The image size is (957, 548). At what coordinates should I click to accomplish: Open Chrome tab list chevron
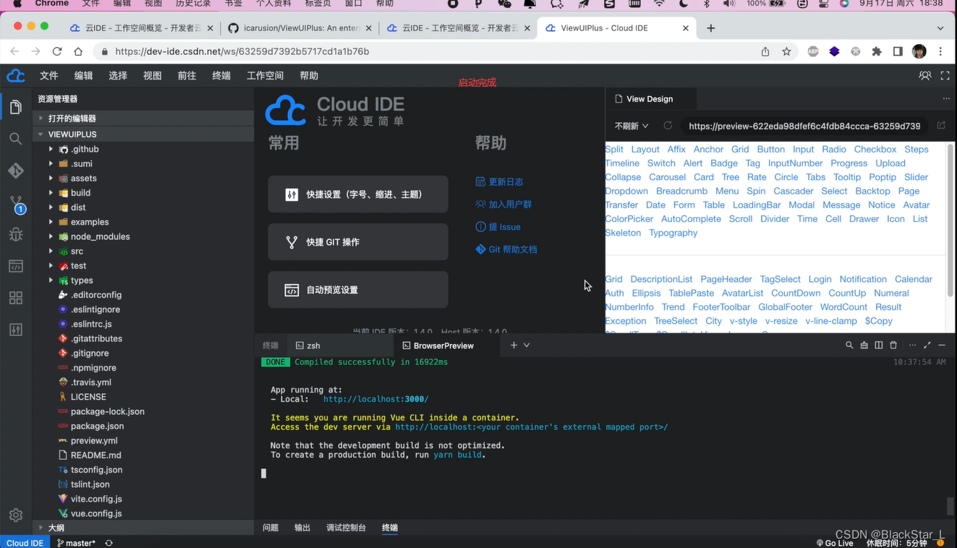coord(940,28)
